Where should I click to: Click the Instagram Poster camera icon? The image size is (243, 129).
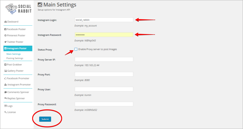[6, 48]
